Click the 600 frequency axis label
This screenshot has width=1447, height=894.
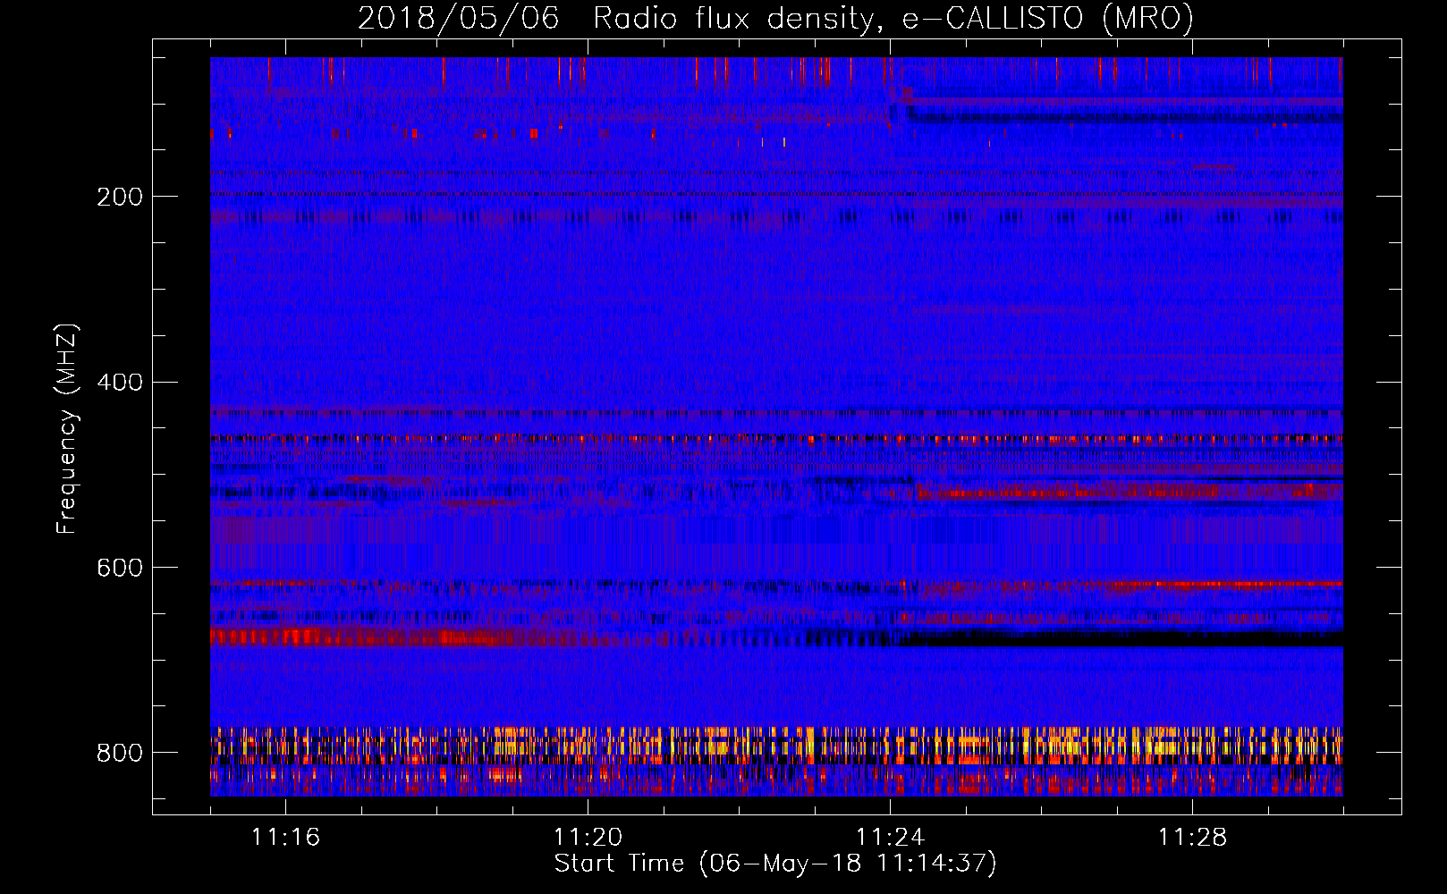(120, 568)
